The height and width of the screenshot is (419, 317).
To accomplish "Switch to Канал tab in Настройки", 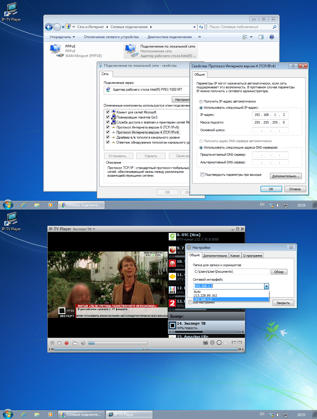I will (x=235, y=256).
